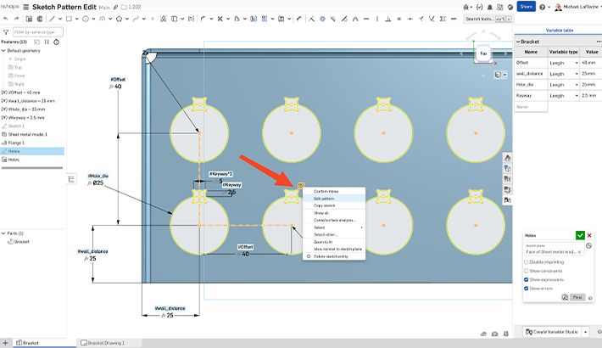
Task: Click the blue Share button
Action: pos(526,7)
